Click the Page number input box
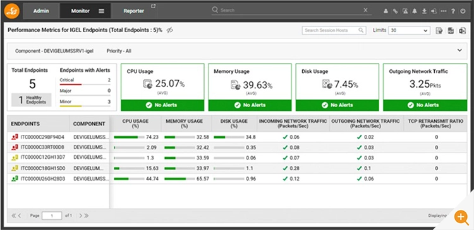Image resolution: width=474 pixels, height=230 pixels. pos(52,216)
